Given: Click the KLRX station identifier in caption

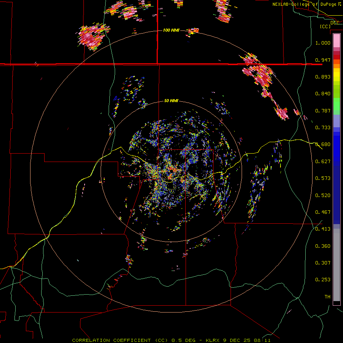Looking at the screenshot, I should click(213, 340).
